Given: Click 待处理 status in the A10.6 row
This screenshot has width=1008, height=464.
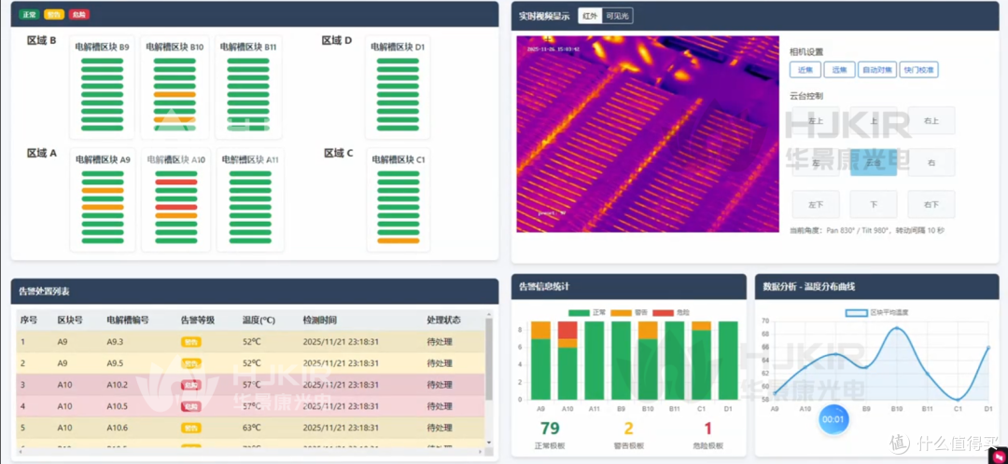Looking at the screenshot, I should (440, 428).
